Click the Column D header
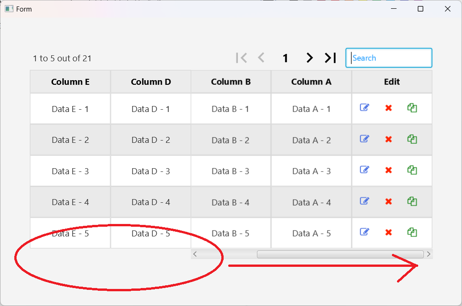This screenshot has height=306, width=462. (x=151, y=82)
